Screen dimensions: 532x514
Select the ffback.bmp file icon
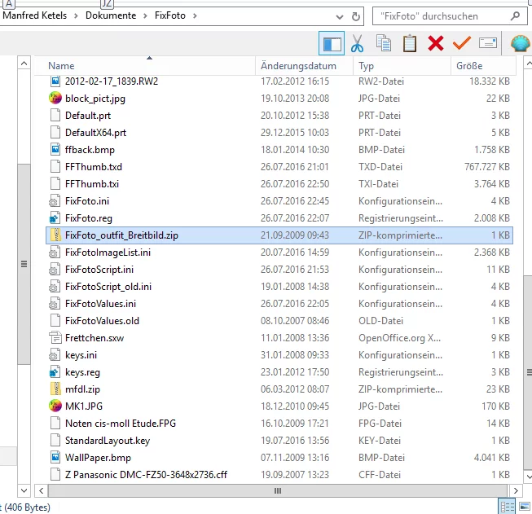[x=55, y=149]
